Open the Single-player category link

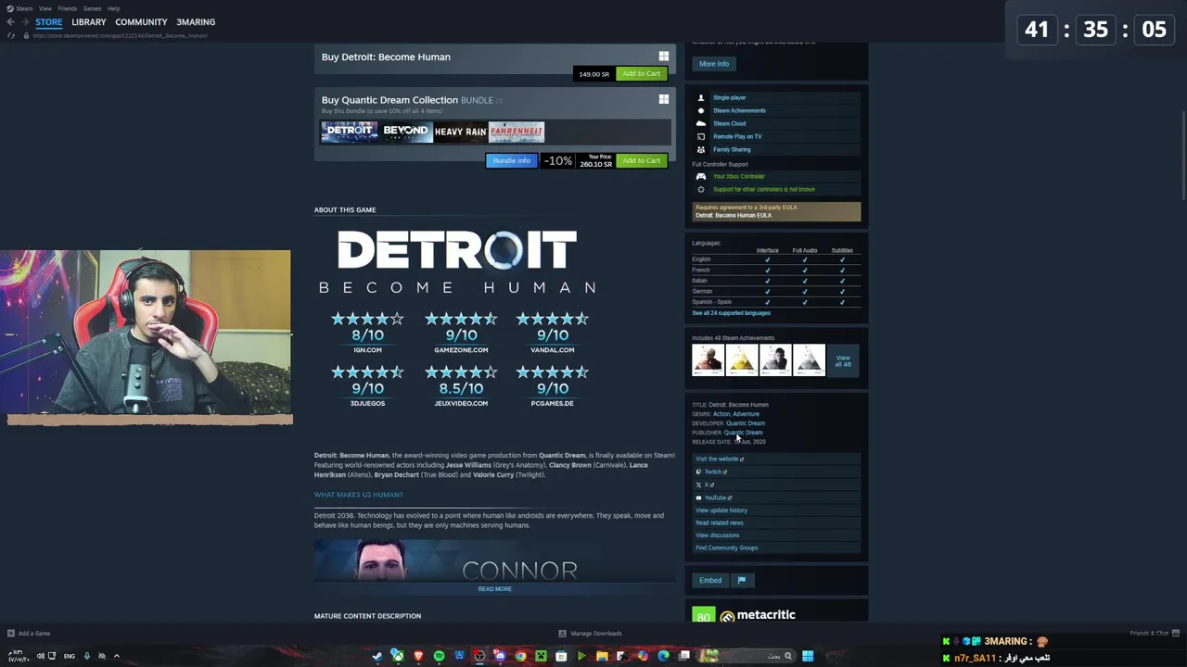pos(729,97)
